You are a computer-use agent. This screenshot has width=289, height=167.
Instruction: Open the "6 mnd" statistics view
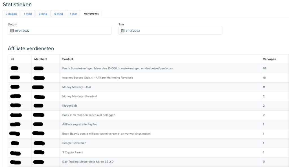click(58, 14)
